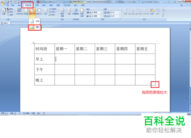Open the Themes (主题) gallery

(x=4, y=12)
